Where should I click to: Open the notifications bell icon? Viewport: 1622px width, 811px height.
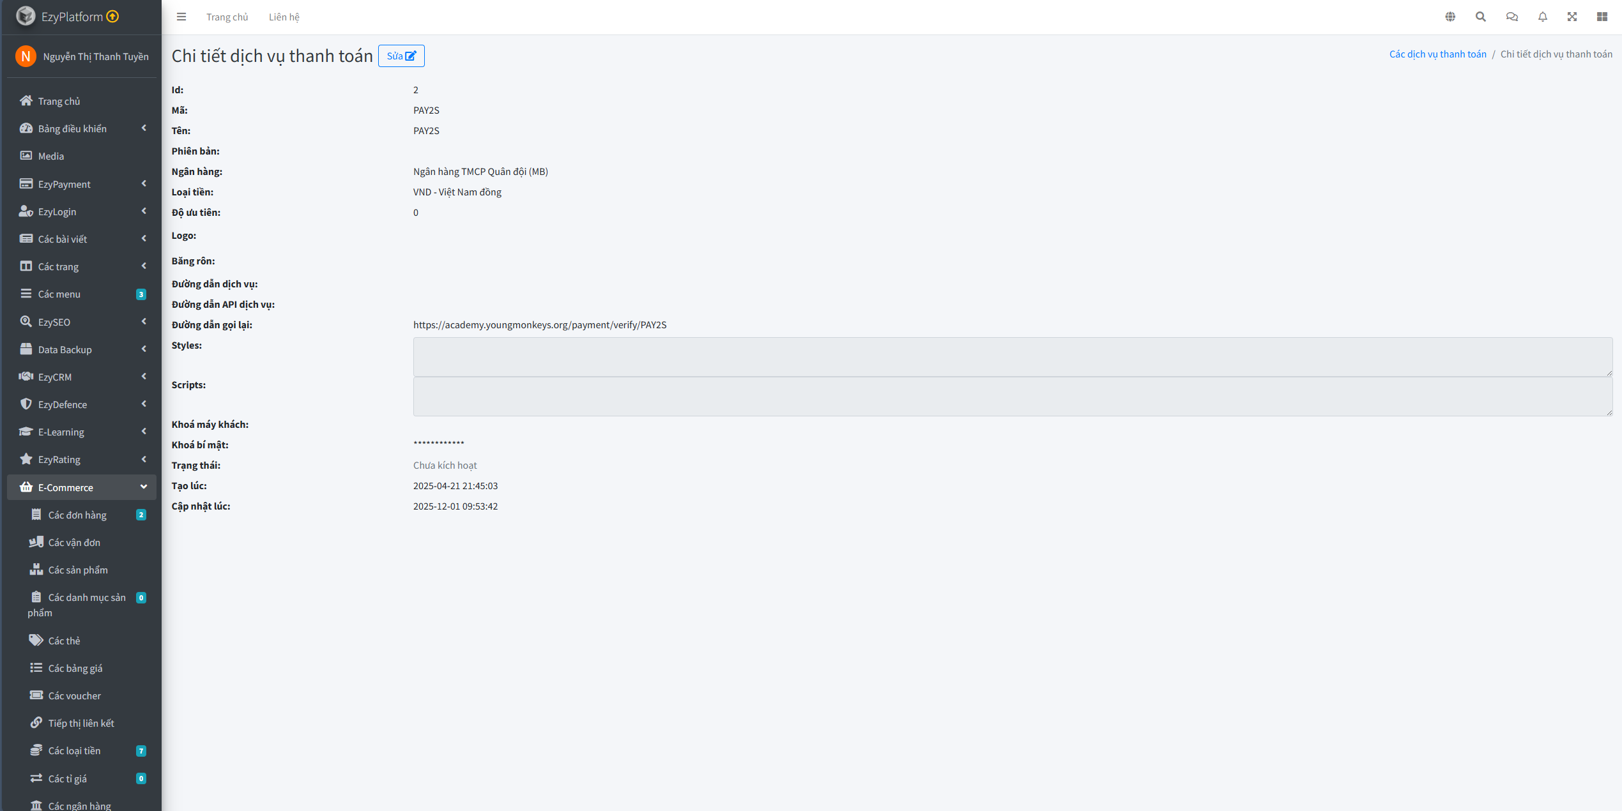click(x=1542, y=17)
